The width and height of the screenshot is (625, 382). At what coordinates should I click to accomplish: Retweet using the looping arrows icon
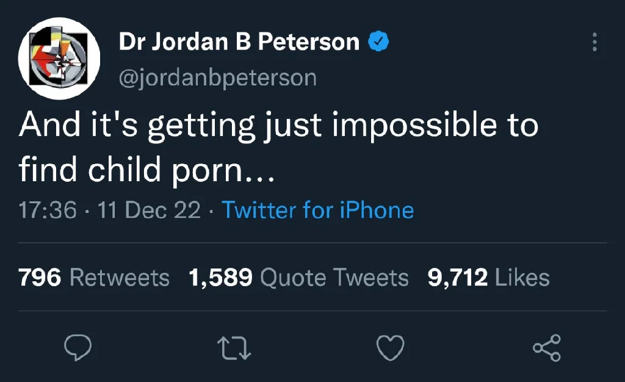234,348
